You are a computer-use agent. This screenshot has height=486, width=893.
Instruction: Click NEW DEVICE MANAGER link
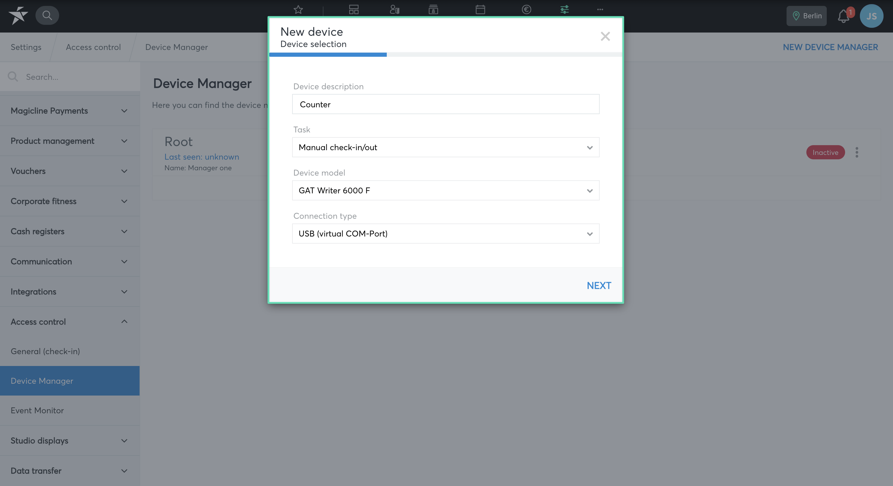tap(830, 47)
